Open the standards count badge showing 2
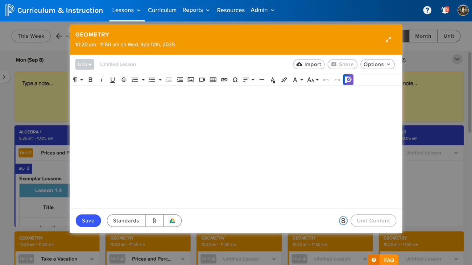The image size is (472, 265). 24,169
